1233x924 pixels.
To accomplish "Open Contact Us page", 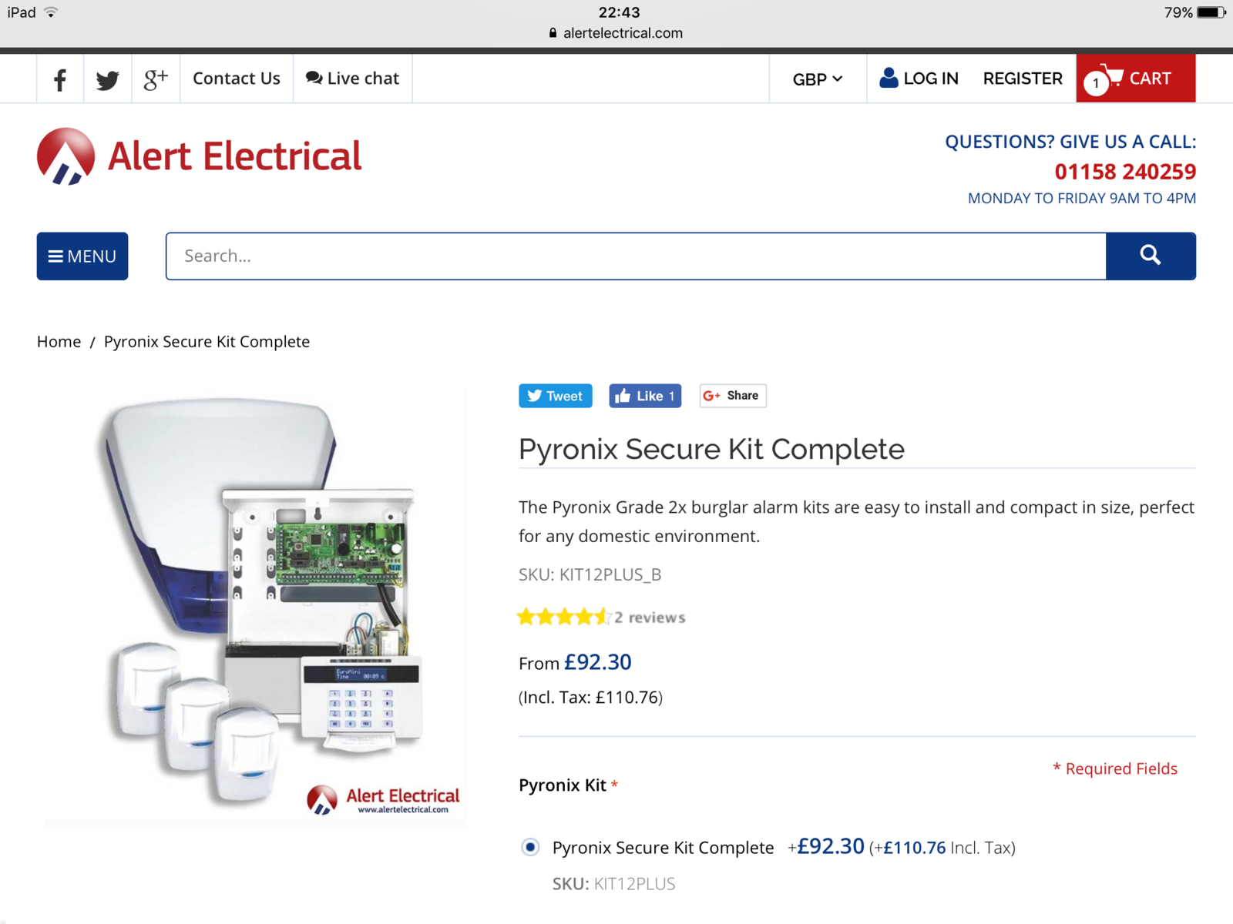I will pyautogui.click(x=237, y=79).
